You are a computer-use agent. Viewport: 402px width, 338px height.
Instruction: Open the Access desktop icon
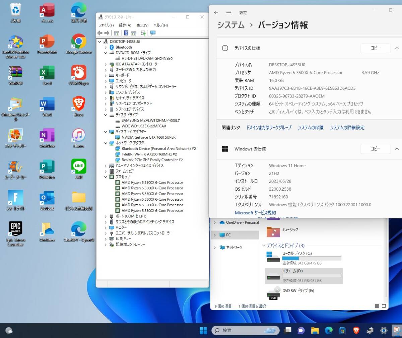click(47, 13)
